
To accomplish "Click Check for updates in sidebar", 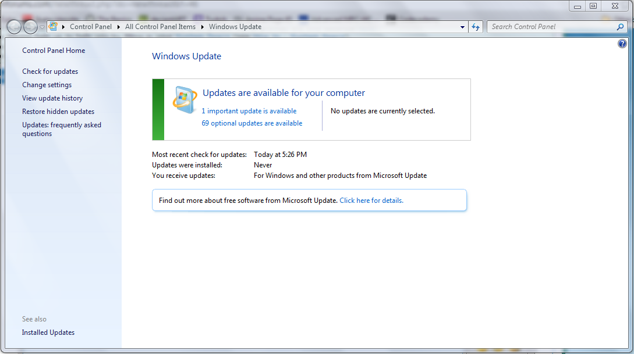I will tap(50, 71).
